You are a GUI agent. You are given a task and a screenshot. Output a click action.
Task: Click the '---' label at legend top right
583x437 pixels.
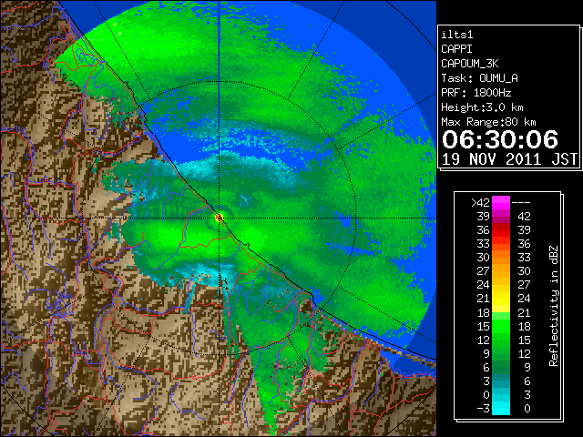pos(521,203)
